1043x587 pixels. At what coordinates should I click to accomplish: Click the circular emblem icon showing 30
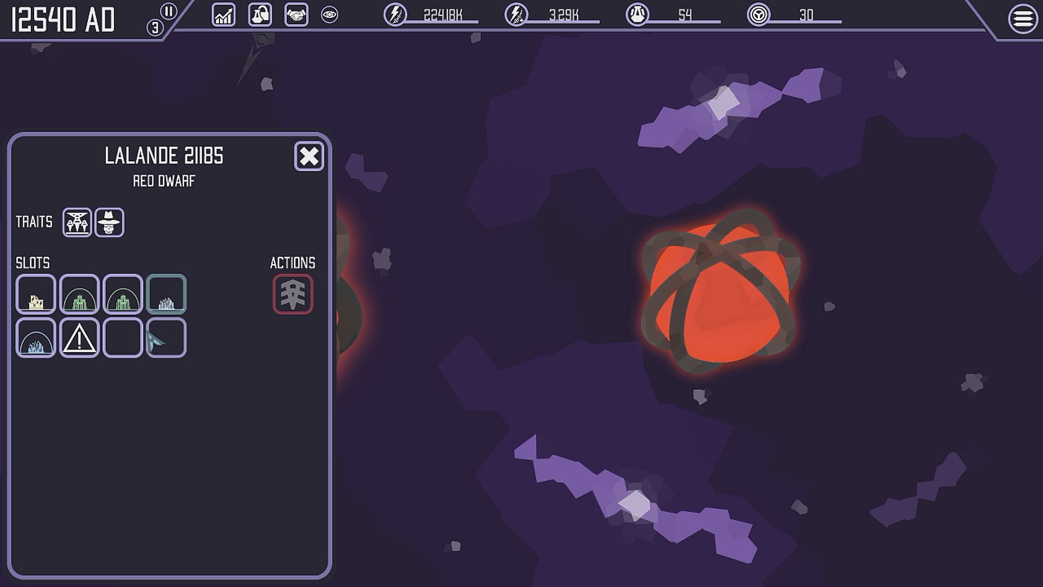click(758, 15)
